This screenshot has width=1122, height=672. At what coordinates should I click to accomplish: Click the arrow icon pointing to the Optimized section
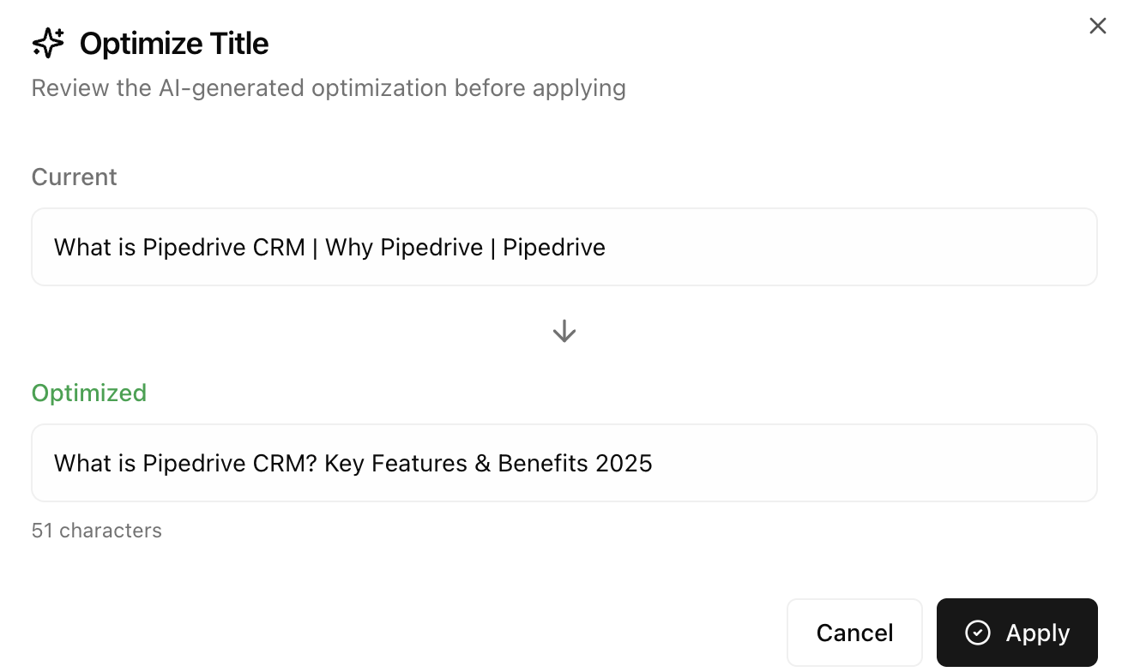[564, 331]
